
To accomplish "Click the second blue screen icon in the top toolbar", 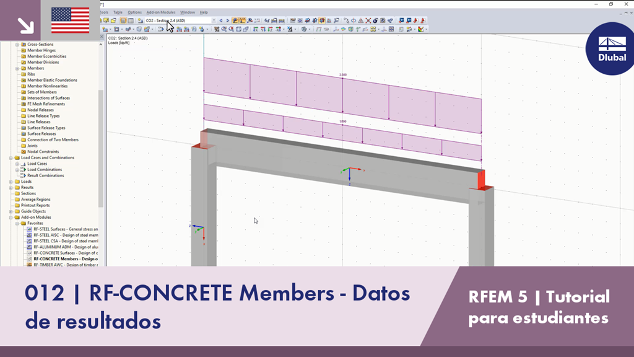I will pos(409,20).
